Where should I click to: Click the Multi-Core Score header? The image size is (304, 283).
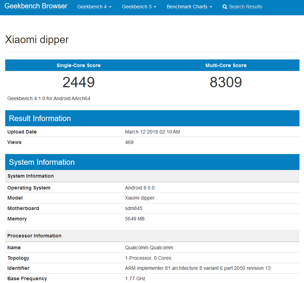point(226,65)
